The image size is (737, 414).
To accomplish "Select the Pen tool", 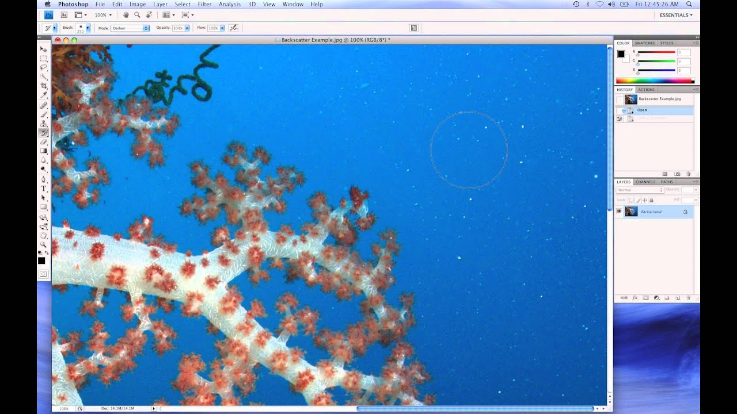I will [44, 180].
